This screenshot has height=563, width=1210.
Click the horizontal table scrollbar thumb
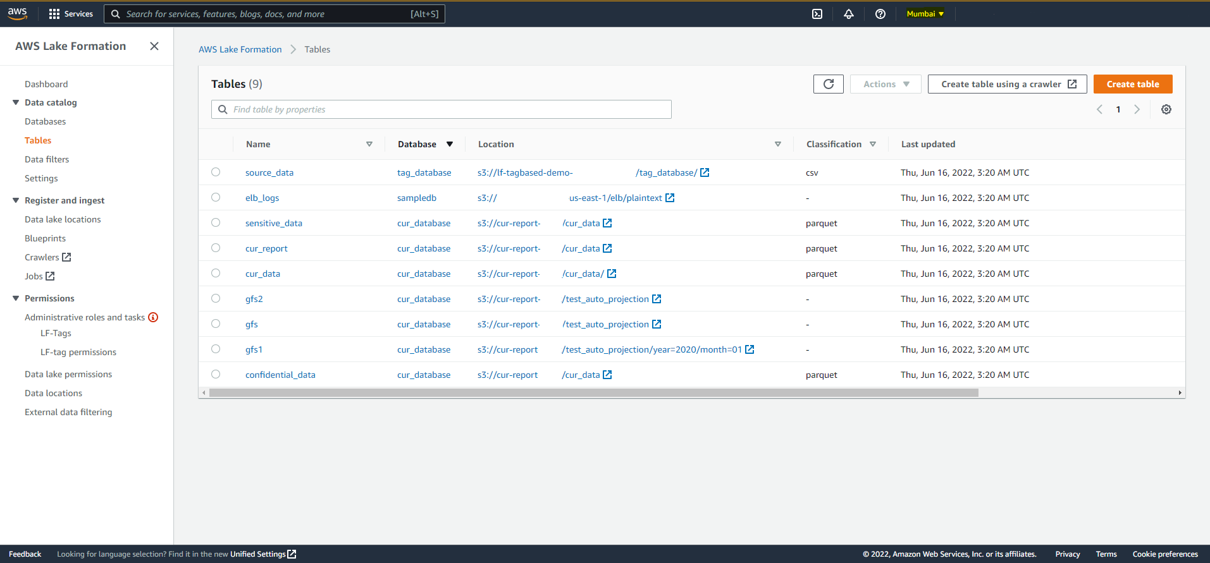click(594, 393)
